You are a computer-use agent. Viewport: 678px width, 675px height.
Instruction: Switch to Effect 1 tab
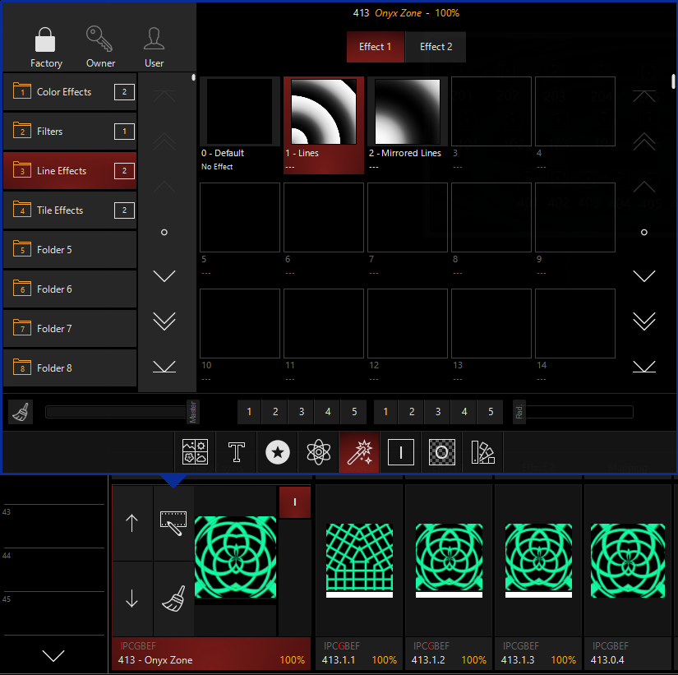[x=376, y=47]
